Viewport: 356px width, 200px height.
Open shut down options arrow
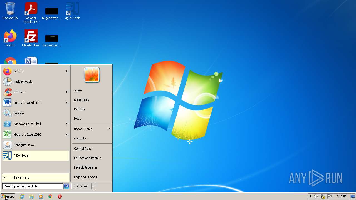pyautogui.click(x=93, y=186)
